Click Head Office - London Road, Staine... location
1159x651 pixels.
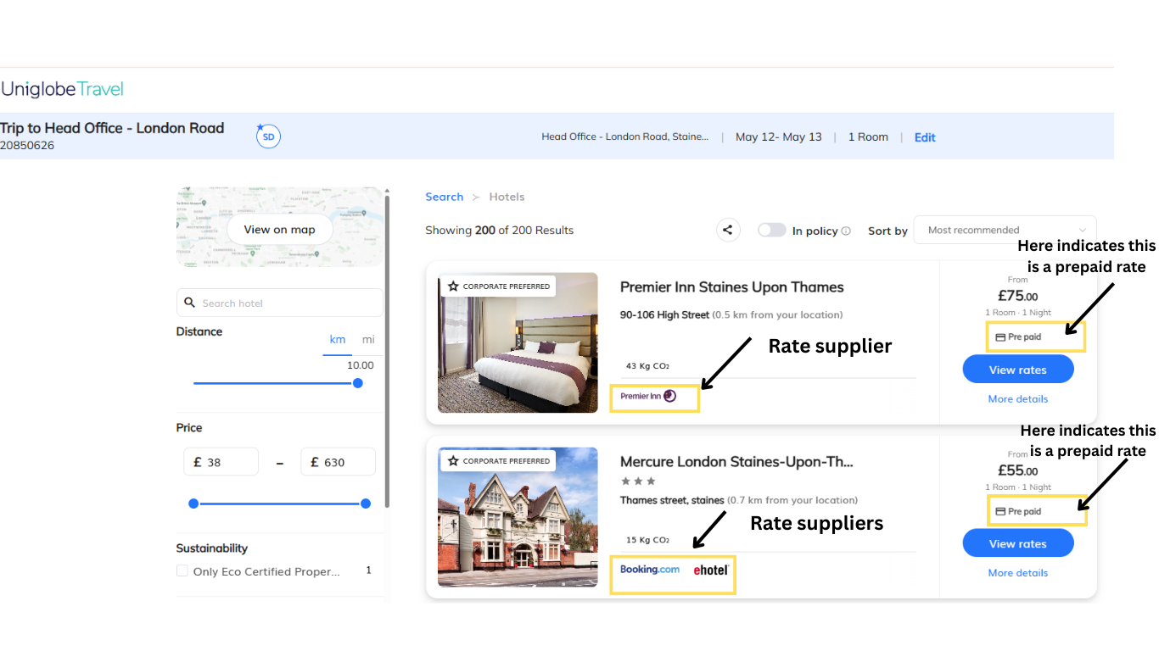pyautogui.click(x=625, y=137)
